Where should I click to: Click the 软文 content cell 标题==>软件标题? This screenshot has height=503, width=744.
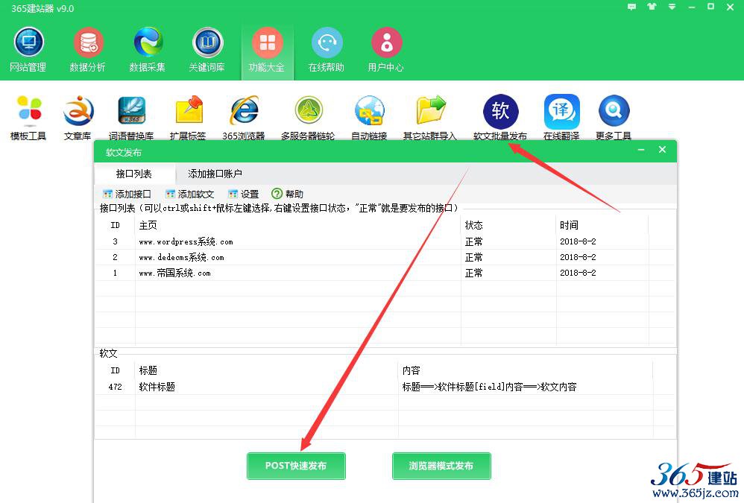click(489, 387)
